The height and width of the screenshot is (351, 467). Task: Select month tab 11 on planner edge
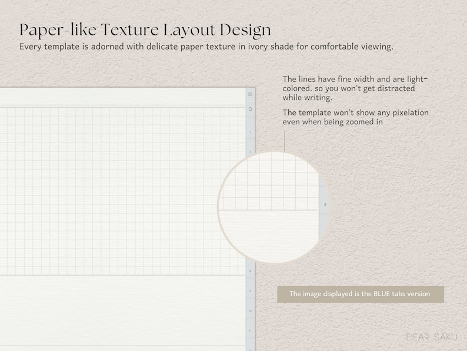pos(250,331)
